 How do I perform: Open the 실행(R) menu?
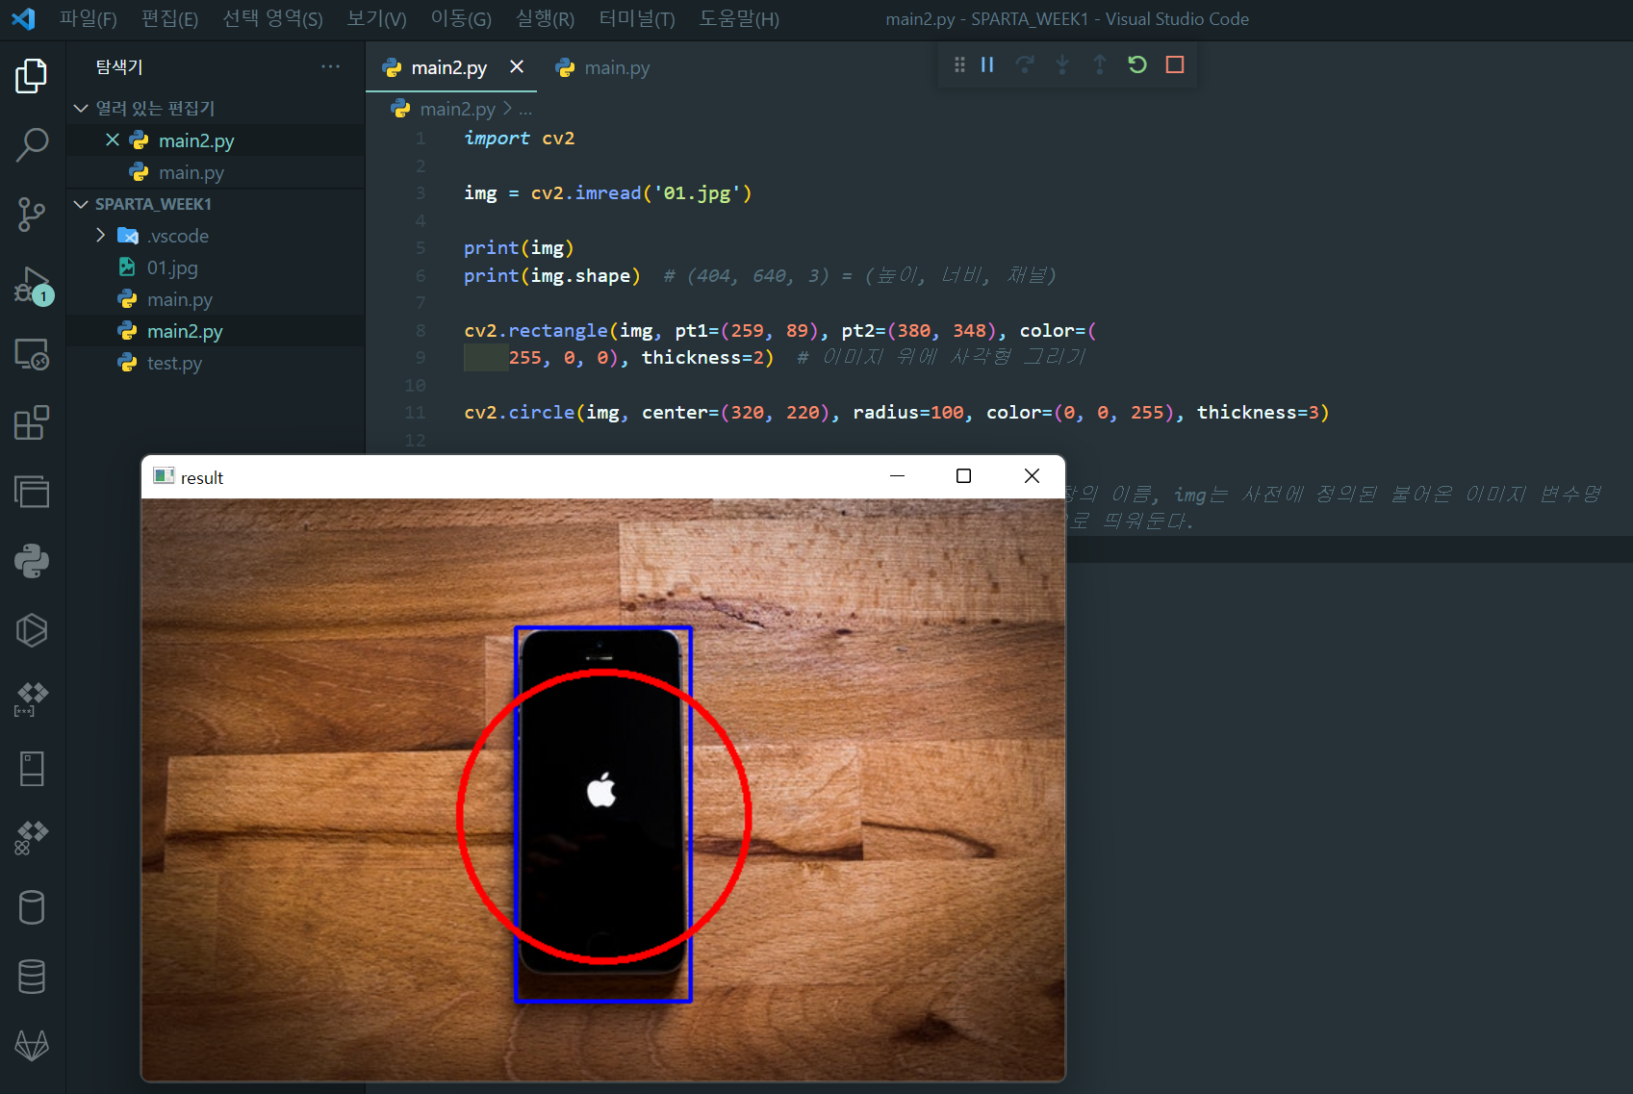coord(545,18)
